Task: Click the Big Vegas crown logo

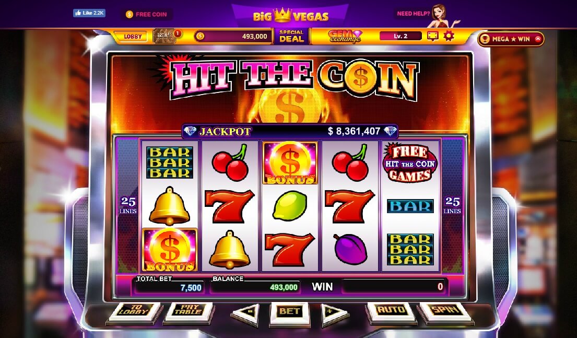Action: [x=291, y=16]
